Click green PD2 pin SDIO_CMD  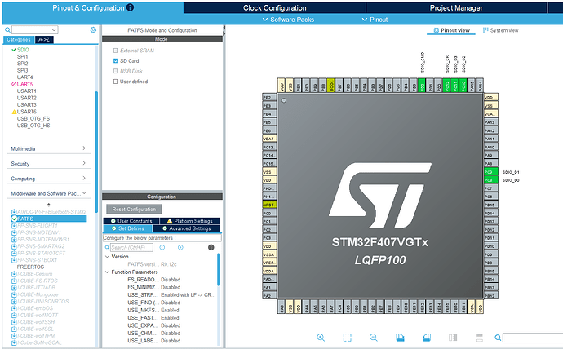pyautogui.click(x=422, y=86)
